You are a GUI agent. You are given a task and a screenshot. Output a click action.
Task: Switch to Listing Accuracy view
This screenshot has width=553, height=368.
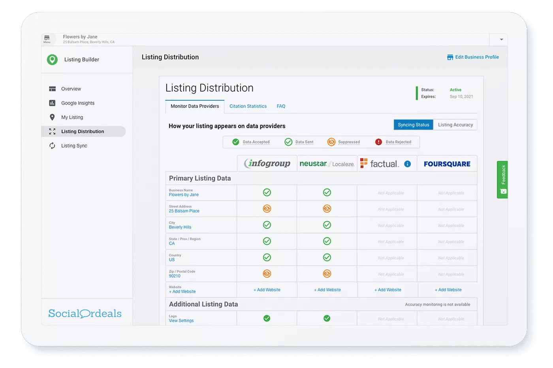[455, 125]
